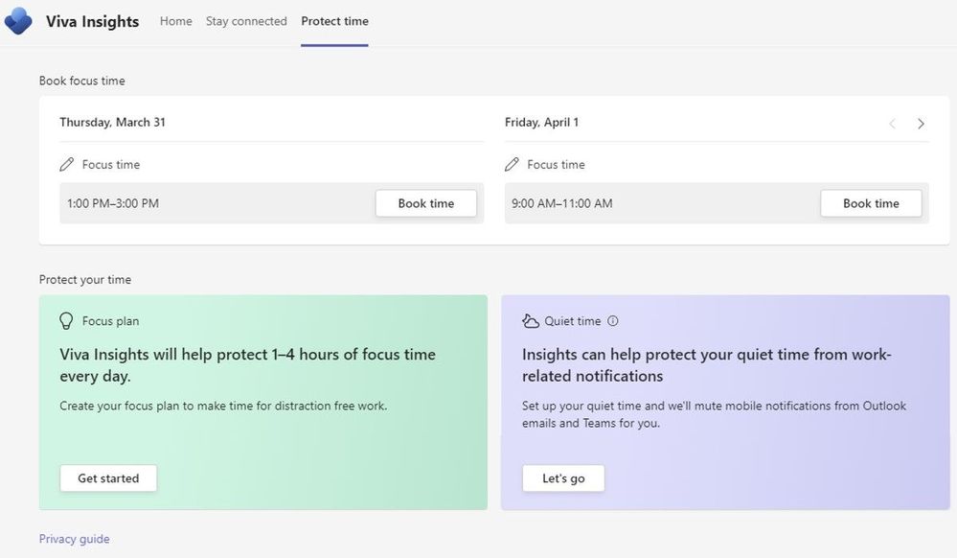Select the Protect time tab

click(334, 21)
